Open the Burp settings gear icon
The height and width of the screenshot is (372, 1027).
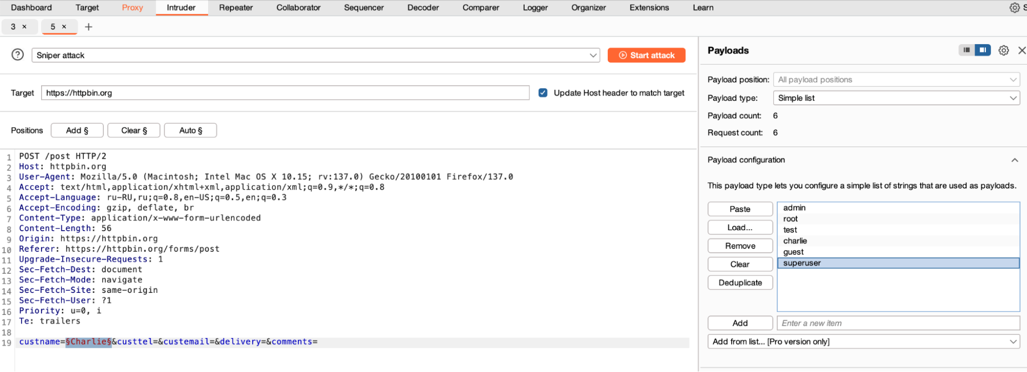tap(1014, 8)
